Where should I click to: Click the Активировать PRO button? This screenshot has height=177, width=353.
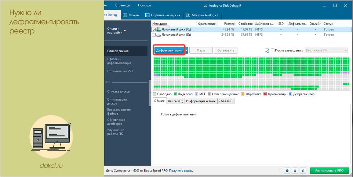330,171
